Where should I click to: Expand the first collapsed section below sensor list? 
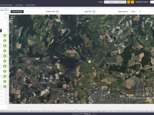4,91
